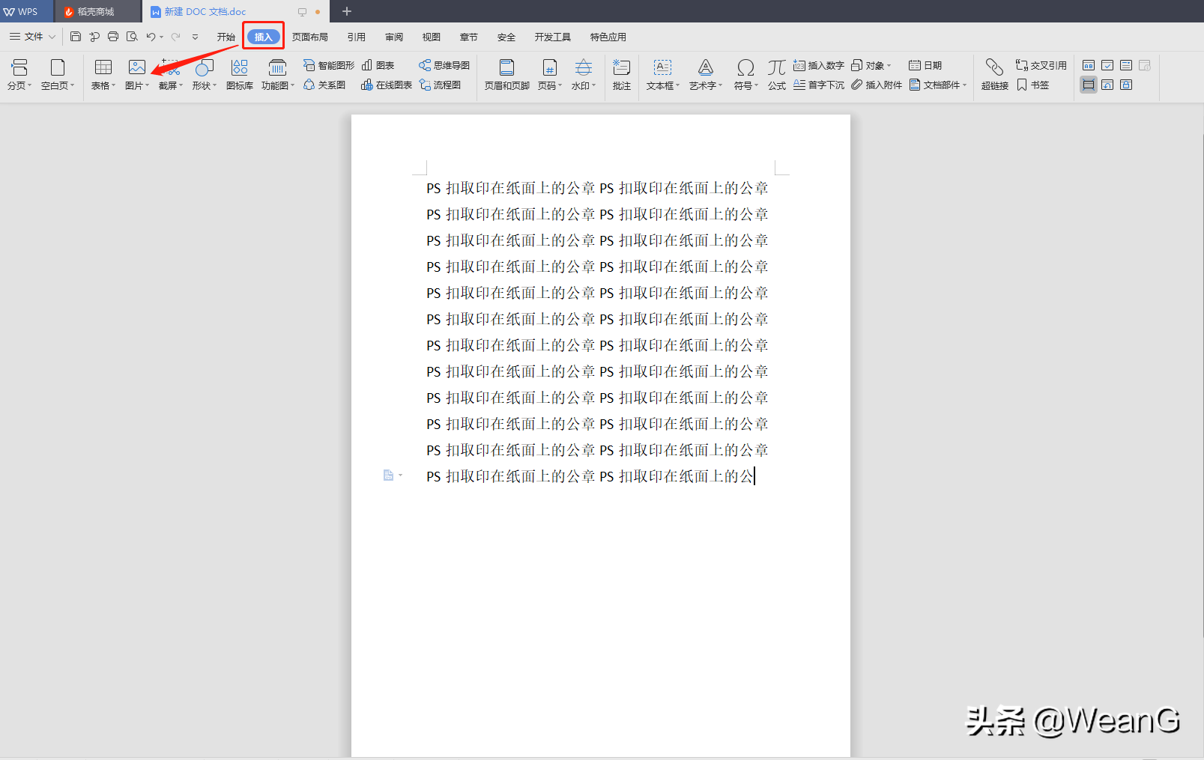Open the Undo history dropdown arrow
Viewport: 1204px width, 760px height.
[161, 37]
